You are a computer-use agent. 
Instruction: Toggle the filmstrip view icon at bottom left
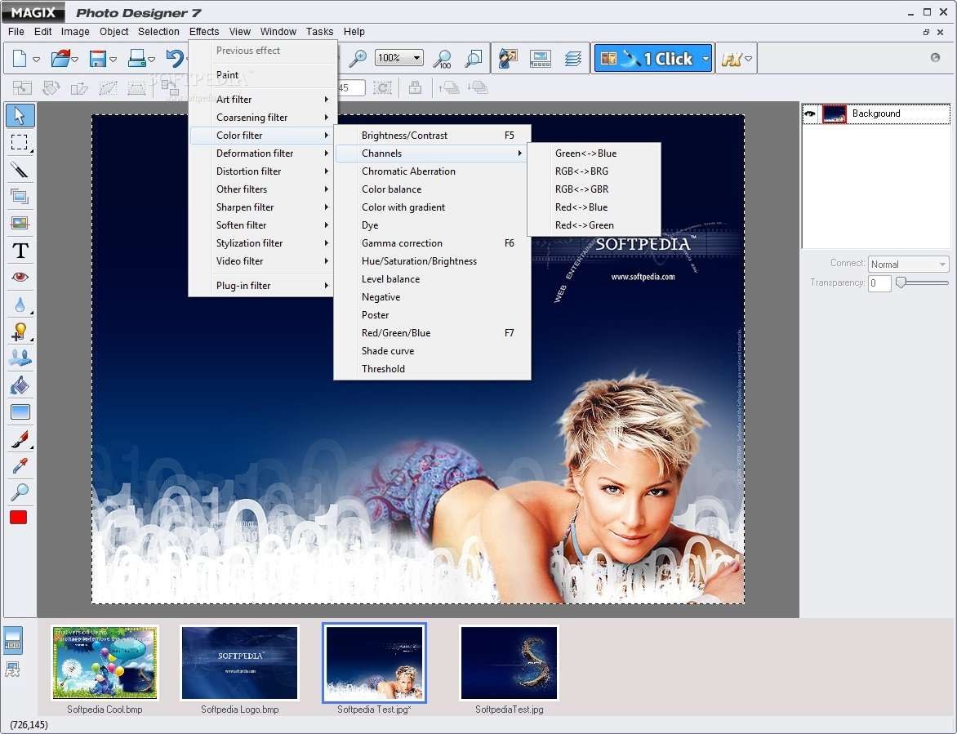tap(13, 641)
